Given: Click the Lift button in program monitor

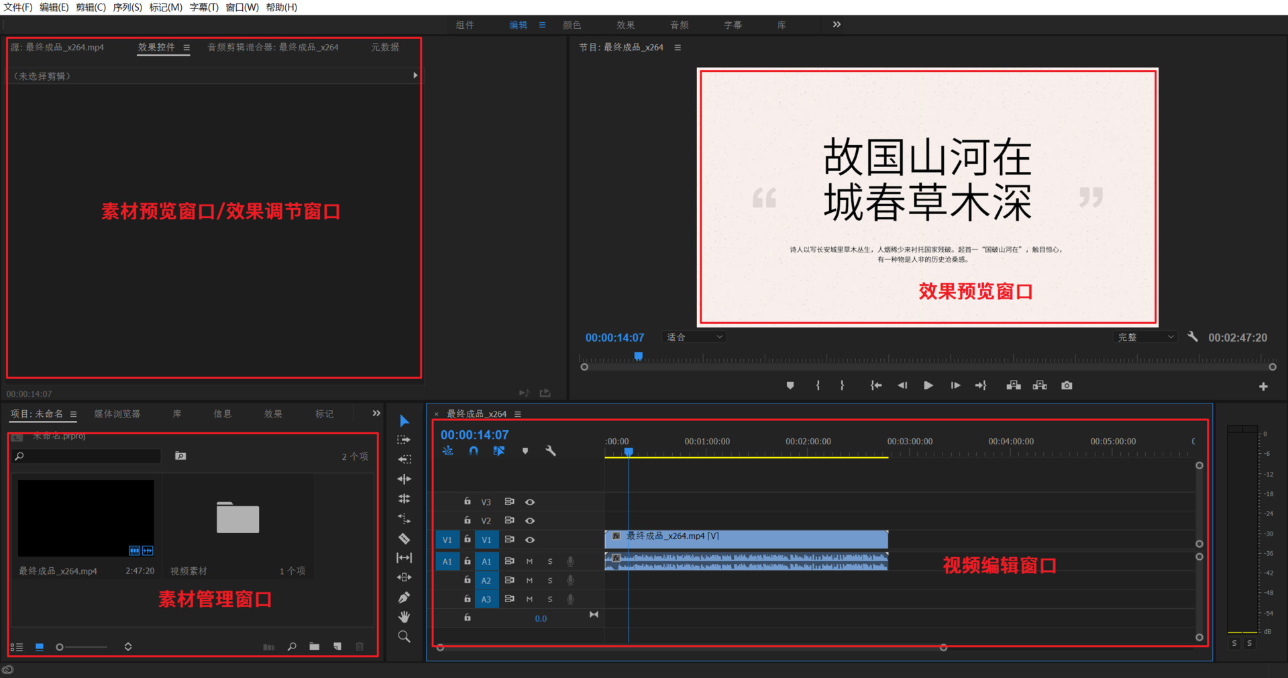Looking at the screenshot, I should tap(1014, 385).
